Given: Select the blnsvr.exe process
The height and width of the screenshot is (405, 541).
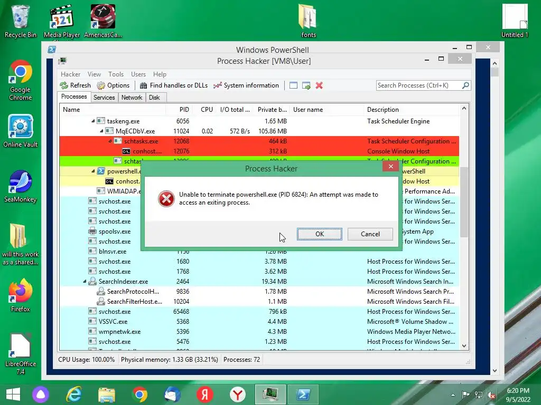Looking at the screenshot, I should (x=113, y=252).
